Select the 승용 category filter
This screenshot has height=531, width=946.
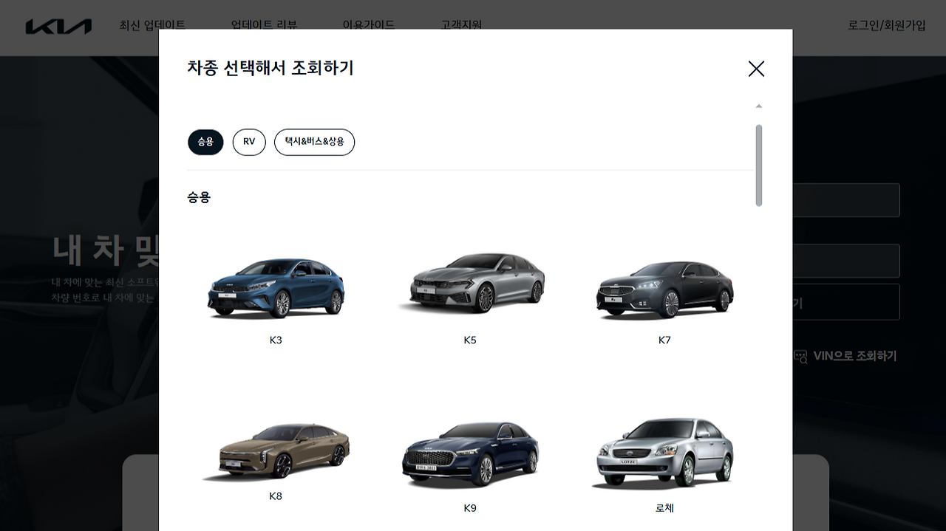pyautogui.click(x=205, y=142)
